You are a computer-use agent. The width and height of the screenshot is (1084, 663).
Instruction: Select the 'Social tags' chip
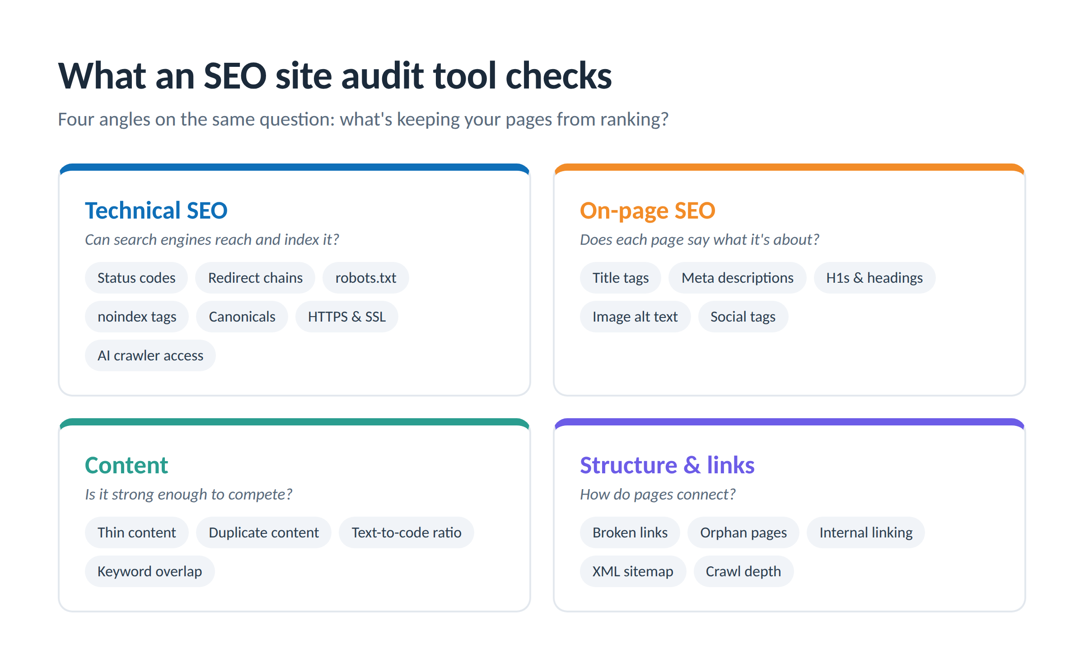(743, 317)
